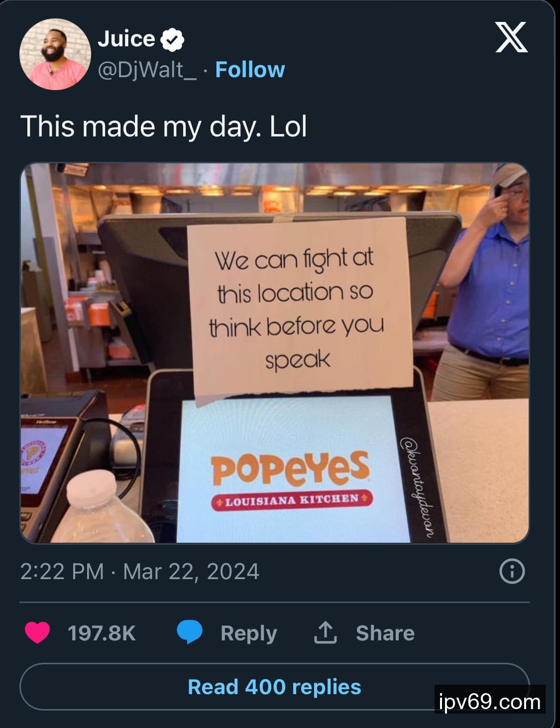
Task: Like the tweet with the heart icon
Action: tap(37, 633)
